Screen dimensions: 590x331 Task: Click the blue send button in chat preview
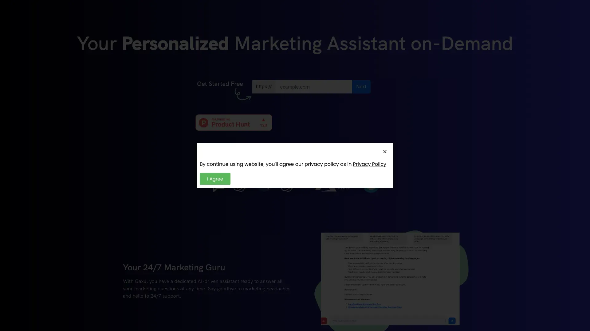452,321
